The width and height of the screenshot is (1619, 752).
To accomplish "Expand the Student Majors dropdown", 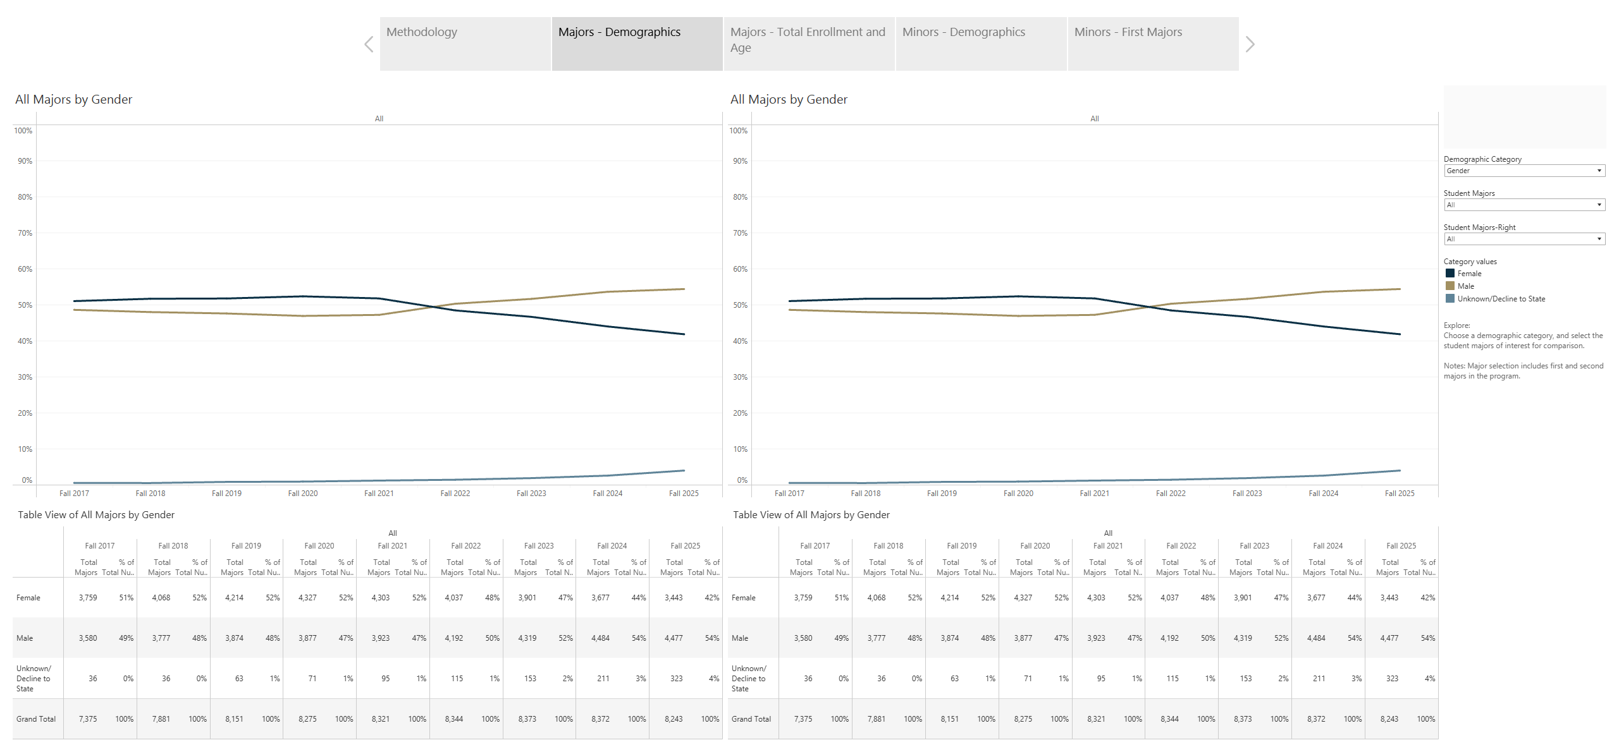I will (x=1524, y=205).
